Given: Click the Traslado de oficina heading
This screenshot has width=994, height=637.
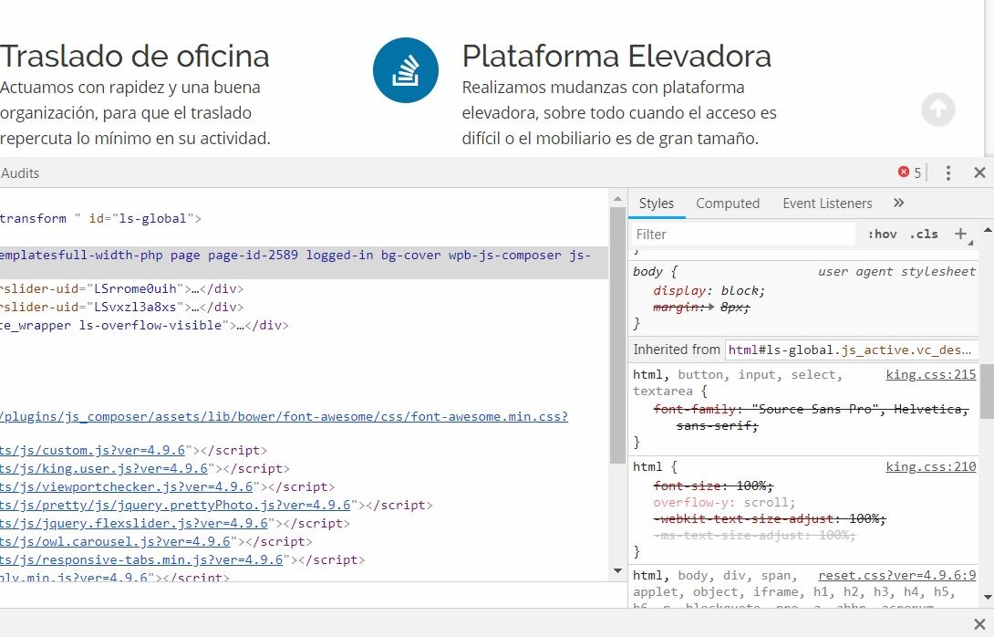Looking at the screenshot, I should [135, 56].
